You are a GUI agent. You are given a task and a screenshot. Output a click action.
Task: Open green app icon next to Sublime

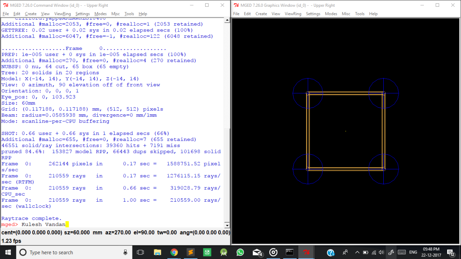[207, 252]
